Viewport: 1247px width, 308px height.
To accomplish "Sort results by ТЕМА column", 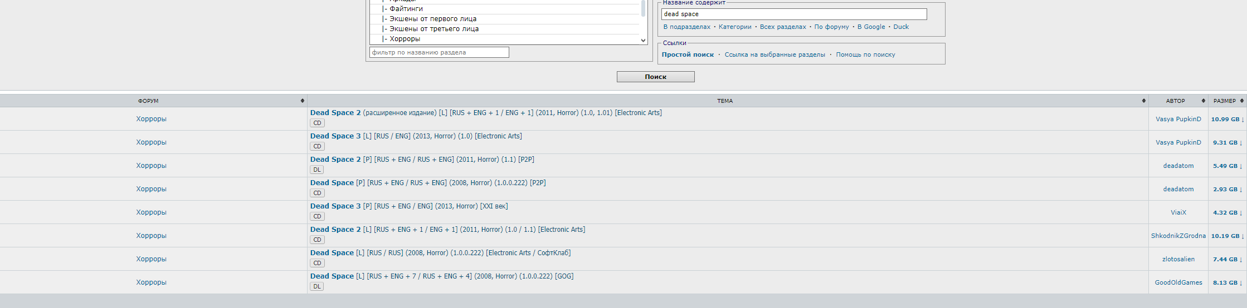I will 727,101.
